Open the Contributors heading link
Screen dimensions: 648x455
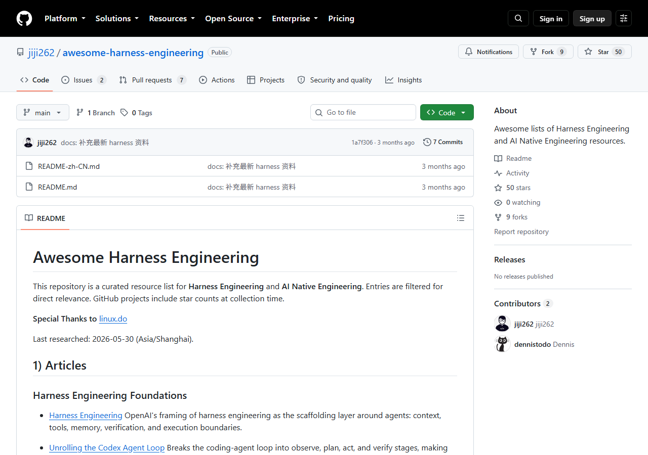(523, 303)
